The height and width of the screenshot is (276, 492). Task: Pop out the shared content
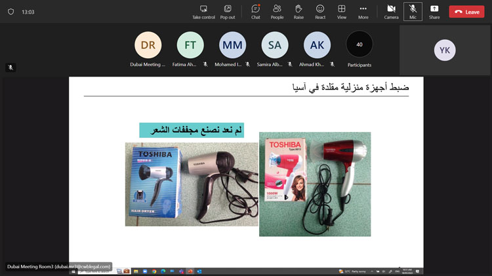coord(228,11)
